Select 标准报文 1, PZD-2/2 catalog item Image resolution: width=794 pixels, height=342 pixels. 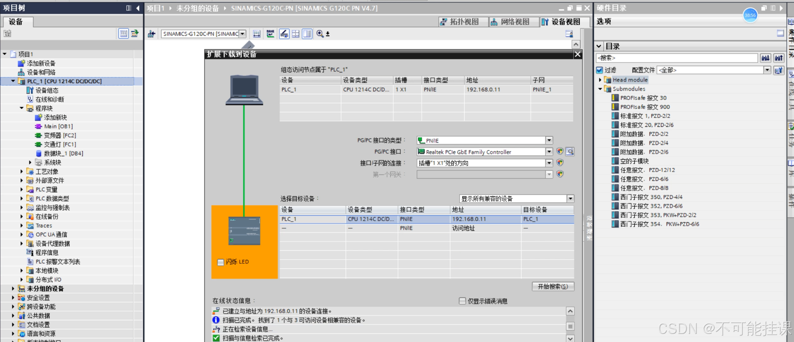click(x=645, y=116)
